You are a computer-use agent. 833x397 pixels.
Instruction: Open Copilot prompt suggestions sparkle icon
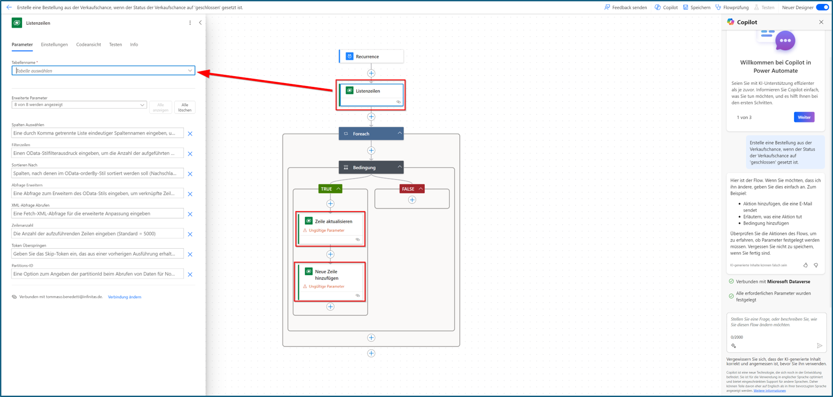coord(734,346)
